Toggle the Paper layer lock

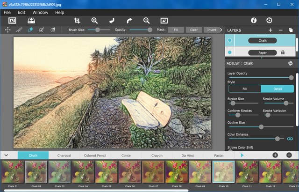click(x=282, y=52)
